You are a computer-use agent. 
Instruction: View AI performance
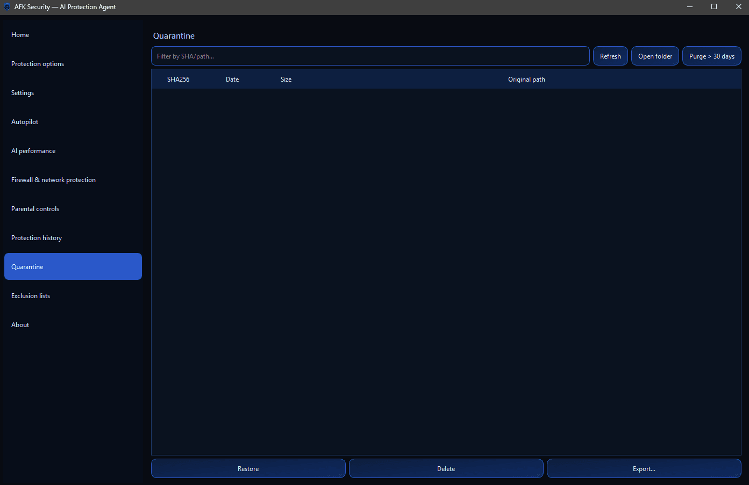pyautogui.click(x=33, y=150)
